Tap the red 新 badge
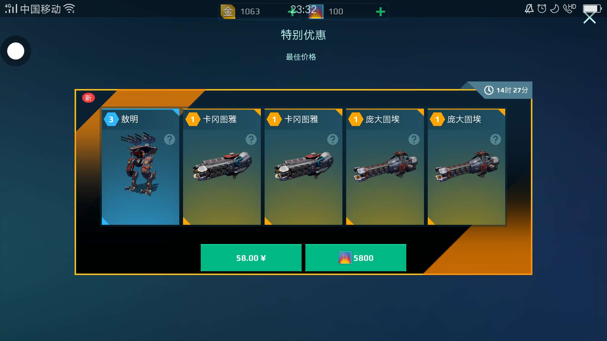Screen dimensions: 607x341 88,98
